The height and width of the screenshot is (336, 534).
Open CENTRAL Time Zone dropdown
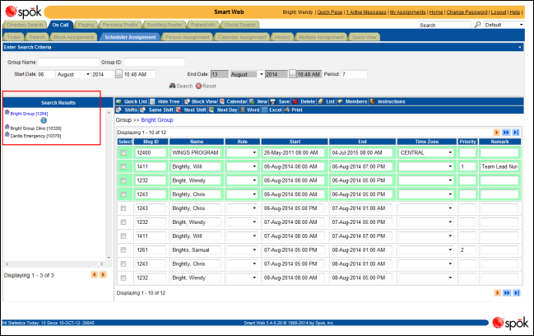(426, 152)
